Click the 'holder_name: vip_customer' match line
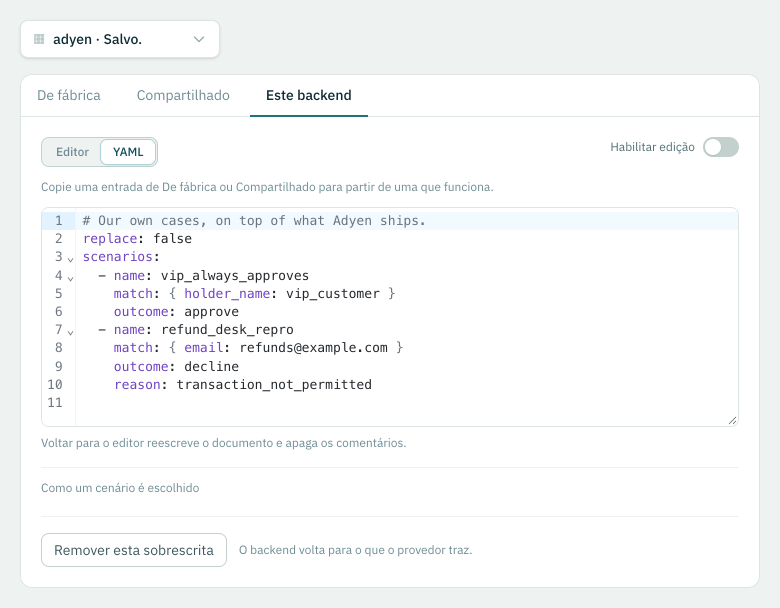This screenshot has height=608, width=780. click(x=254, y=294)
